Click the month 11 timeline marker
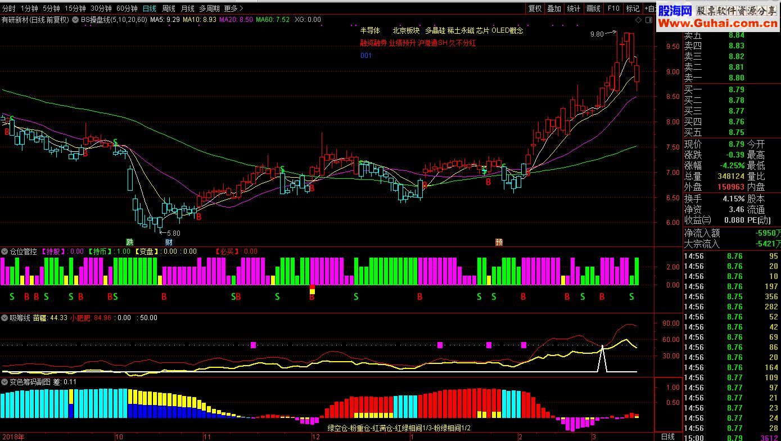 206,436
